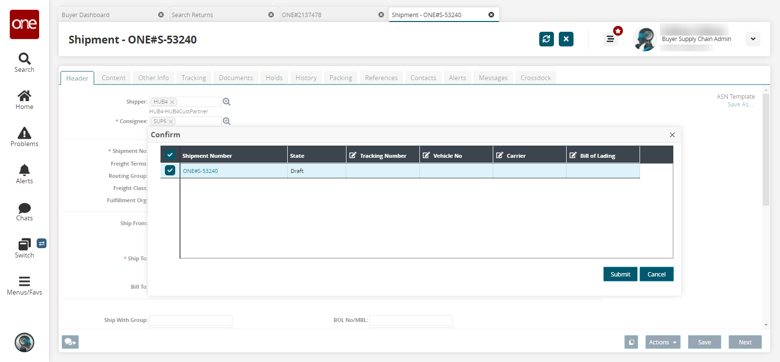Open the ONE#S-53240 shipment link
The height and width of the screenshot is (362, 780).
pos(201,171)
